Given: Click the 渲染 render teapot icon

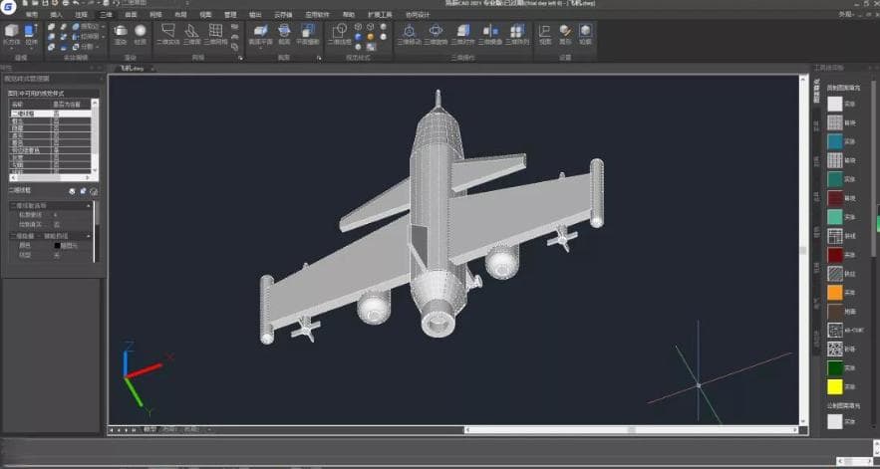Looking at the screenshot, I should tap(121, 34).
